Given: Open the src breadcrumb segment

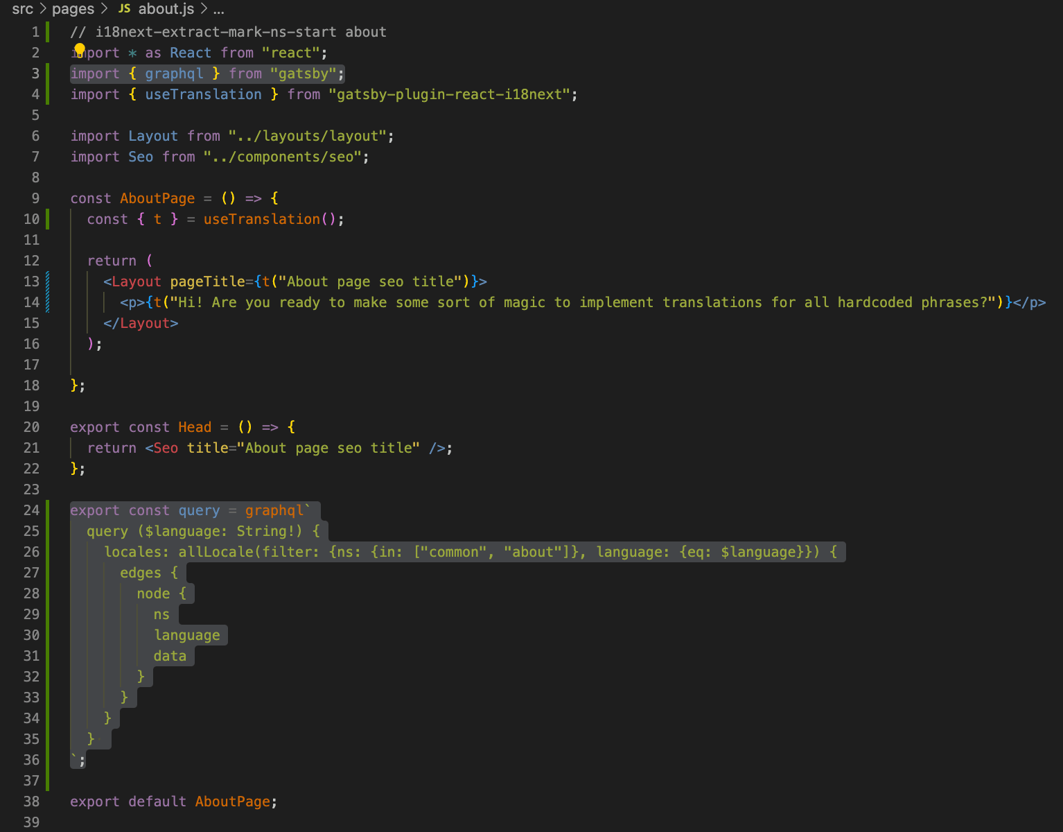Looking at the screenshot, I should [22, 9].
